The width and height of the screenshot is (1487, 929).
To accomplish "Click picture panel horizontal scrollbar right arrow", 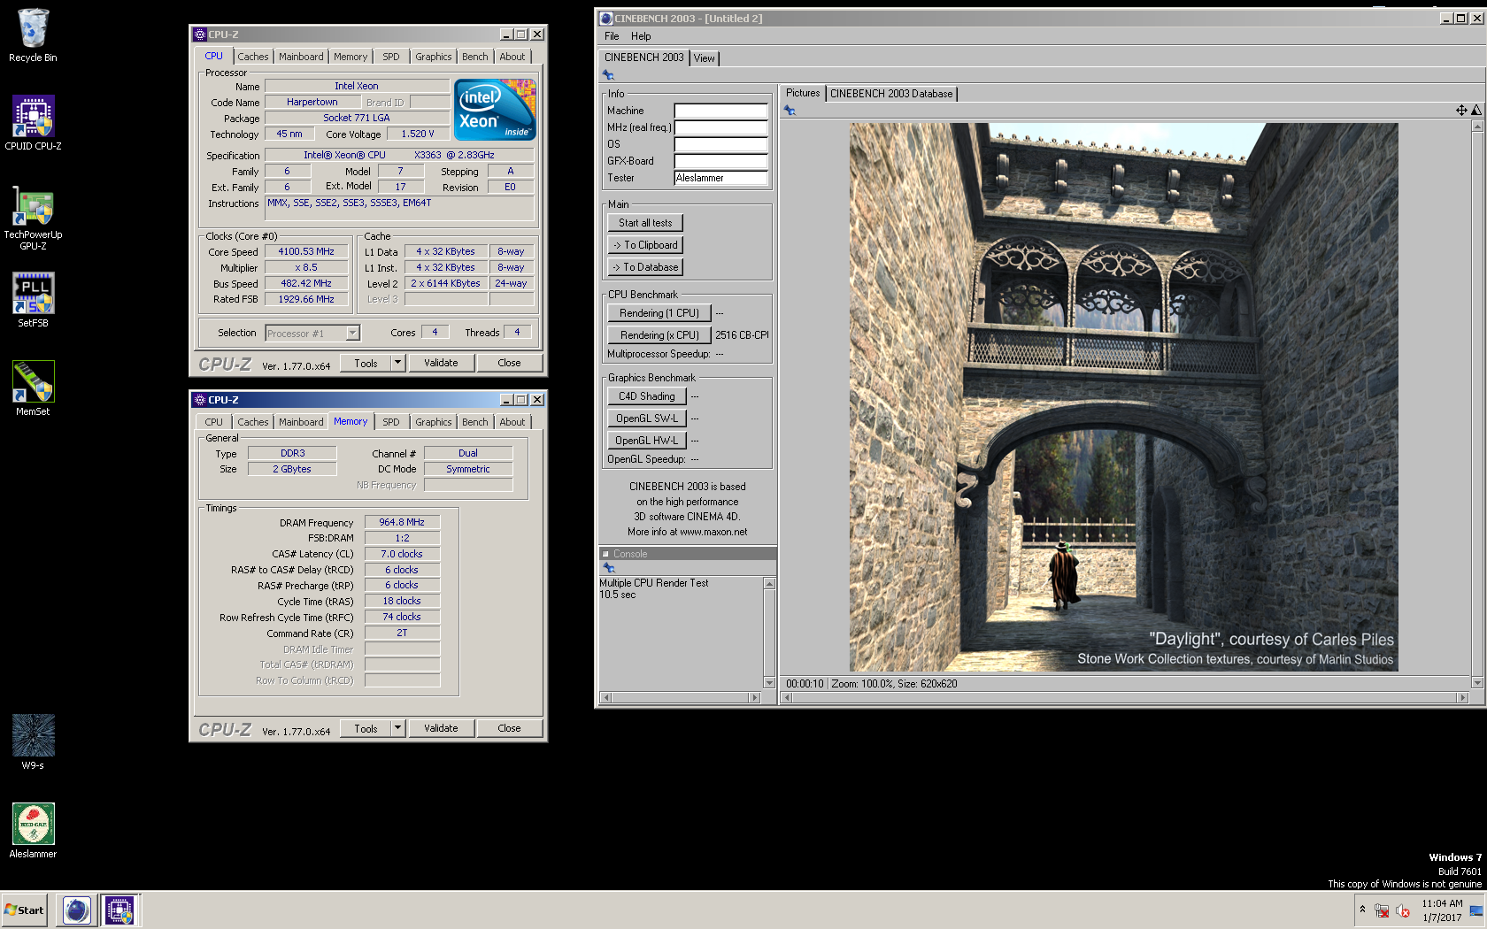I will (1462, 698).
